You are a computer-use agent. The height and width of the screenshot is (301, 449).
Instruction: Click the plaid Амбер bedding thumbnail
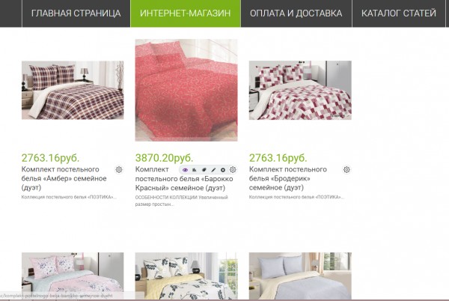(x=73, y=90)
